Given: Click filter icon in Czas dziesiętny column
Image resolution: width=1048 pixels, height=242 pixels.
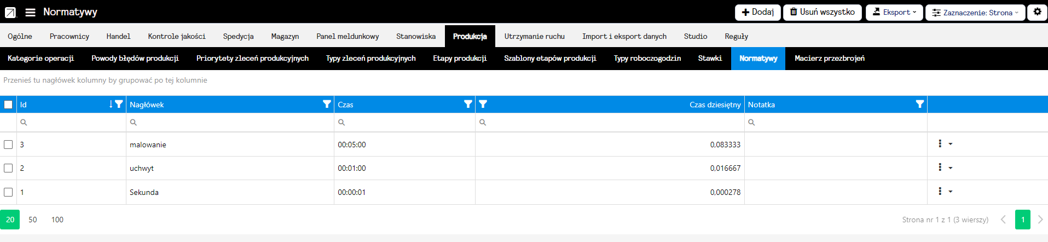Looking at the screenshot, I should tap(483, 104).
